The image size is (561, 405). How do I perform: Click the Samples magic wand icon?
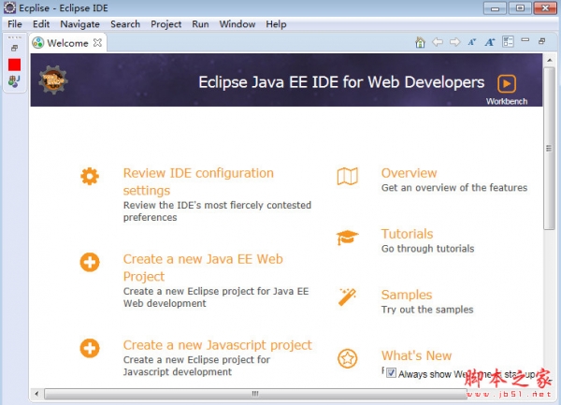tap(347, 297)
